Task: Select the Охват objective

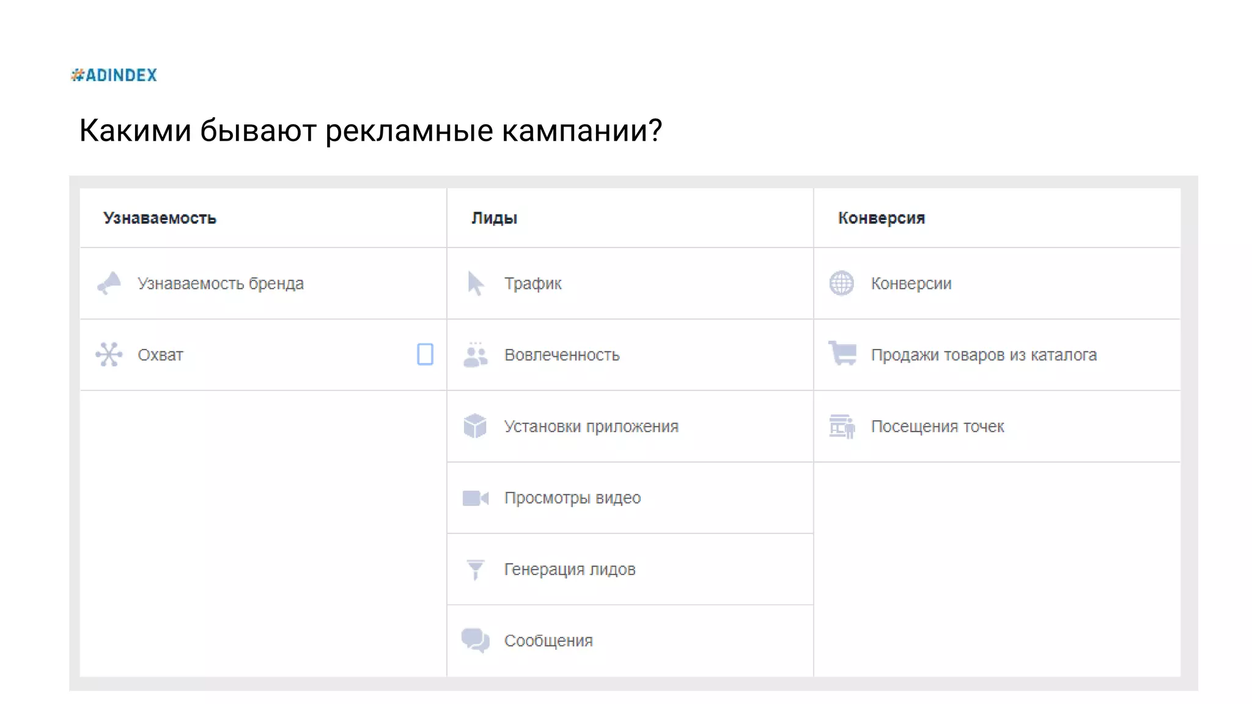Action: pos(263,355)
